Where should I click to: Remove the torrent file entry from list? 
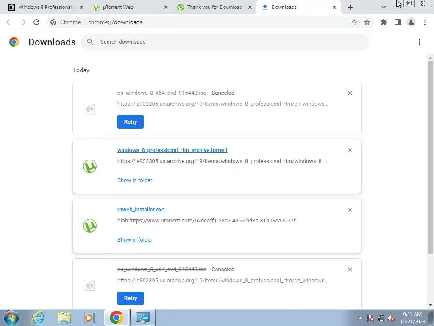[350, 150]
